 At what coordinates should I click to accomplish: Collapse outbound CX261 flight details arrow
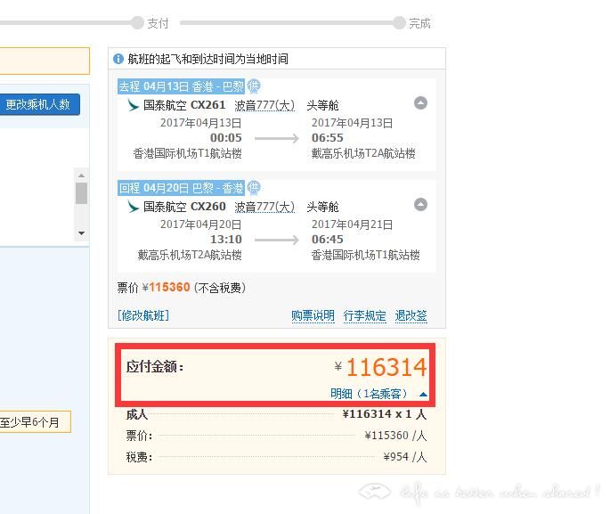[x=420, y=103]
